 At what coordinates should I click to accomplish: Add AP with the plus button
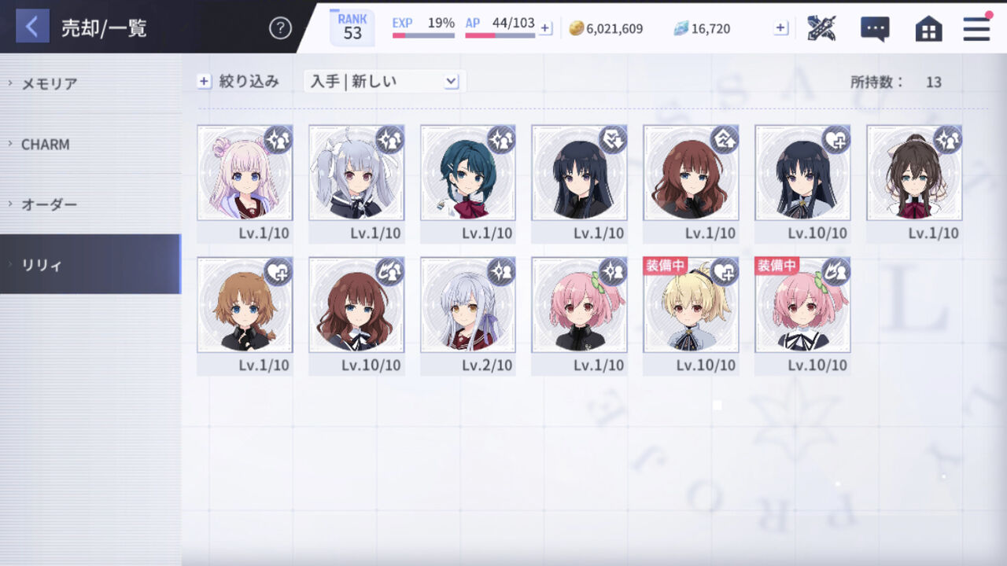pos(546,28)
